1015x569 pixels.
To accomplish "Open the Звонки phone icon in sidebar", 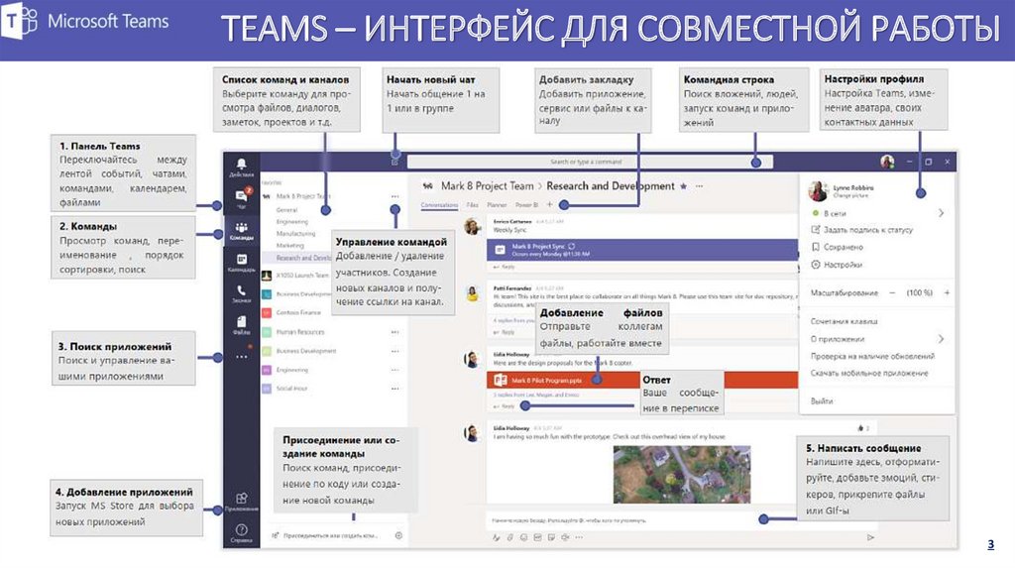I will point(241,293).
